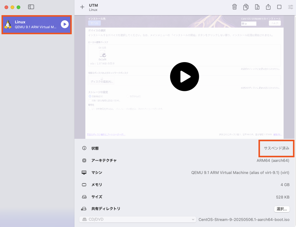Click the disk size drive icon
The image size is (296, 227).
click(x=84, y=197)
